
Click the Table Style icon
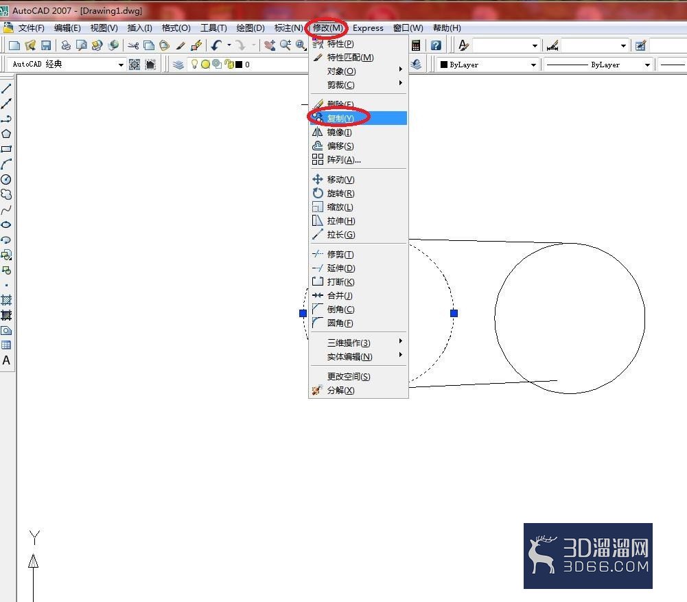(640, 45)
